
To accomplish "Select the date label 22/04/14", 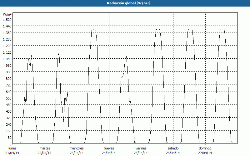I will 45,153.
